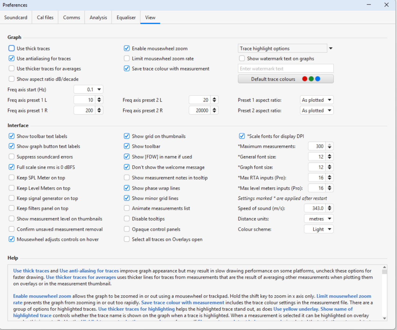Open the Colour scheme dropdown
This screenshot has width=397, height=330.
(319, 229)
